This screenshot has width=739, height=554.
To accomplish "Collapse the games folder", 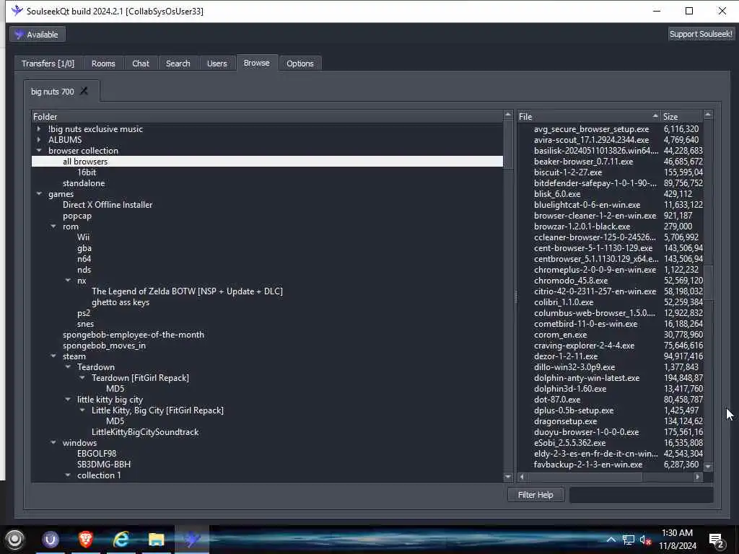I will coord(39,193).
